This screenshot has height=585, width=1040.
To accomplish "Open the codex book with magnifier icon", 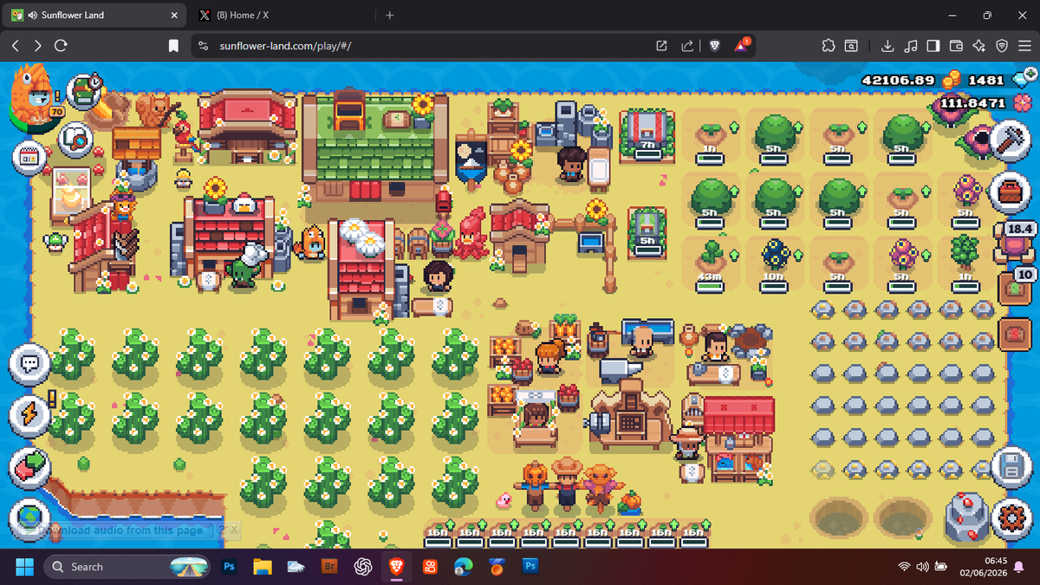I will pyautogui.click(x=77, y=138).
